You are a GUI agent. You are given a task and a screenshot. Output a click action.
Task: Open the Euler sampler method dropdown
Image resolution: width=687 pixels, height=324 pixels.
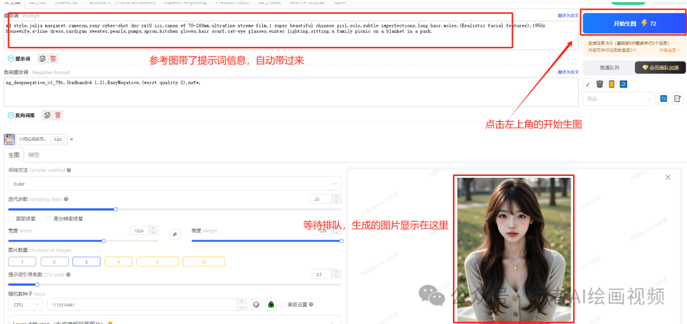tap(175, 184)
